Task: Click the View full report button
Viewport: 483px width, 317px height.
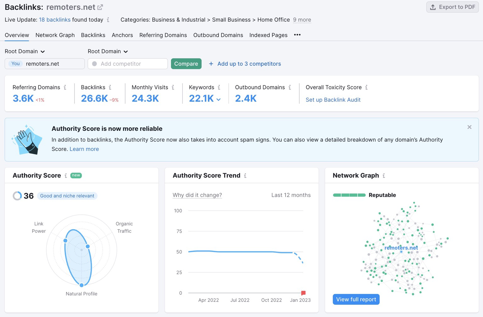Action: tap(356, 299)
